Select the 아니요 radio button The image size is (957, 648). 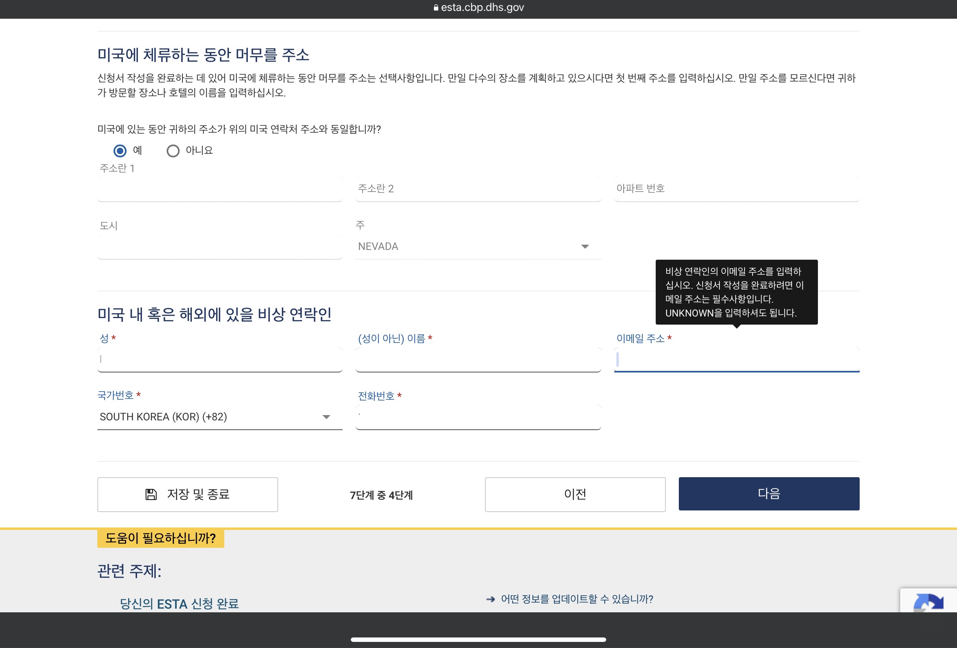tap(173, 151)
